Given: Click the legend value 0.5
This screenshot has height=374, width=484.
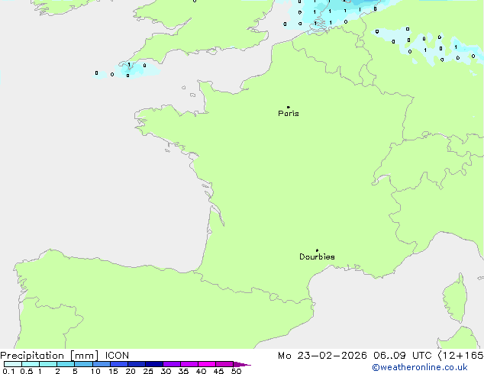Looking at the screenshot, I should pyautogui.click(x=26, y=371).
